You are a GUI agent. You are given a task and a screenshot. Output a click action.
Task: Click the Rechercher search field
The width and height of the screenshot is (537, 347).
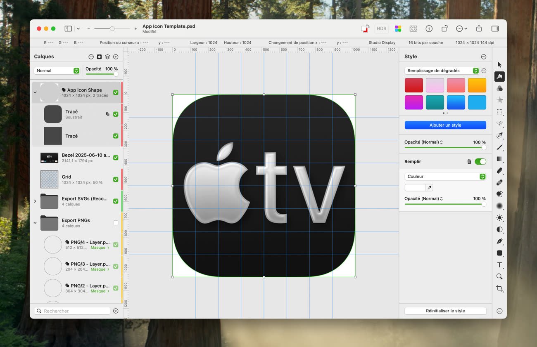click(x=72, y=311)
